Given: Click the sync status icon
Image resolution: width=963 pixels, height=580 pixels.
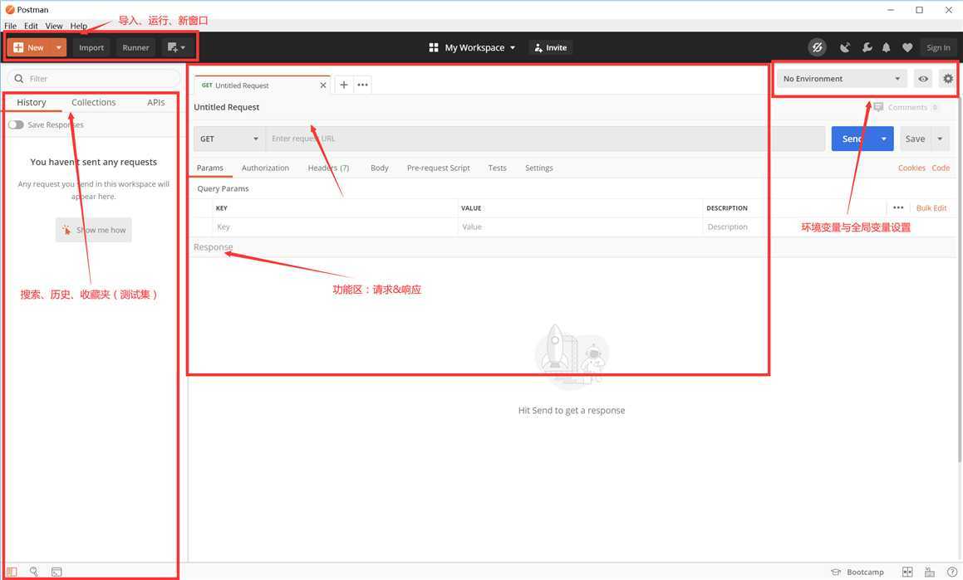Looking at the screenshot, I should [x=817, y=47].
